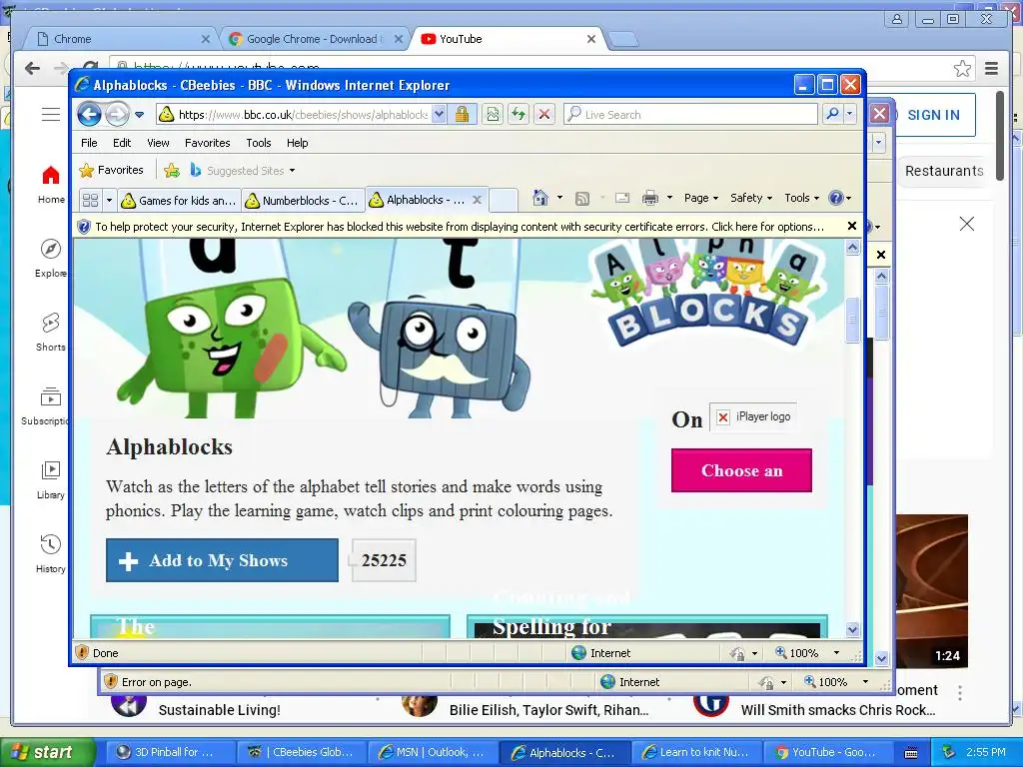Open the recent pages arrow beside Forward
Viewport: 1023px width, 767px height.
tap(140, 115)
